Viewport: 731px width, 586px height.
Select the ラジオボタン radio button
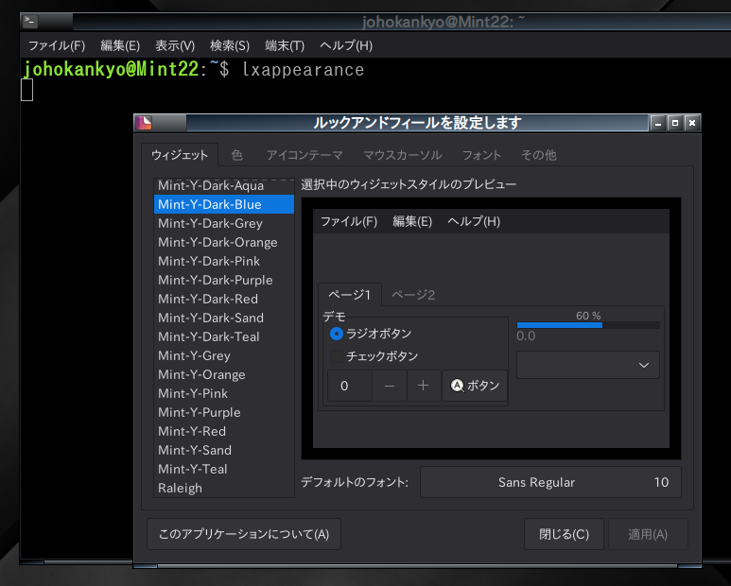[x=337, y=334]
